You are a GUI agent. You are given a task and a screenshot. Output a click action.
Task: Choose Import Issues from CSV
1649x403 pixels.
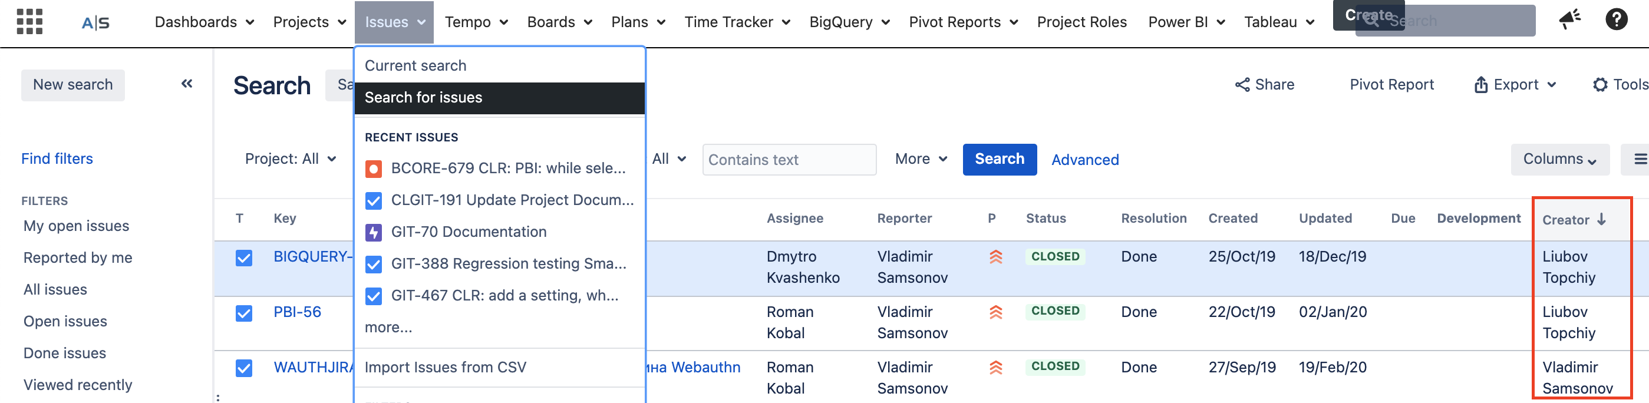pos(445,368)
